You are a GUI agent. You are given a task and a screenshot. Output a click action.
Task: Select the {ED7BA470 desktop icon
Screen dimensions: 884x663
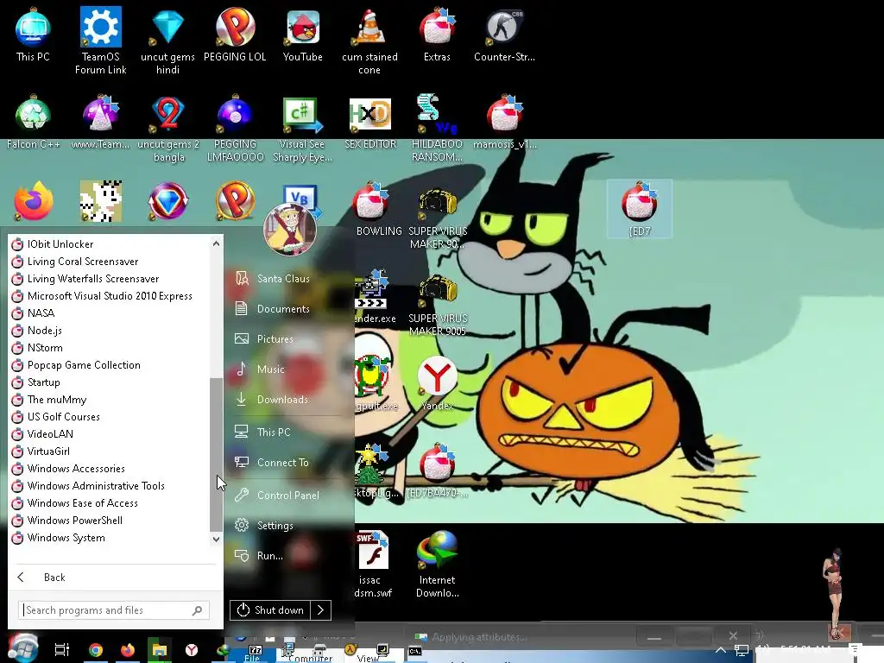tap(437, 471)
